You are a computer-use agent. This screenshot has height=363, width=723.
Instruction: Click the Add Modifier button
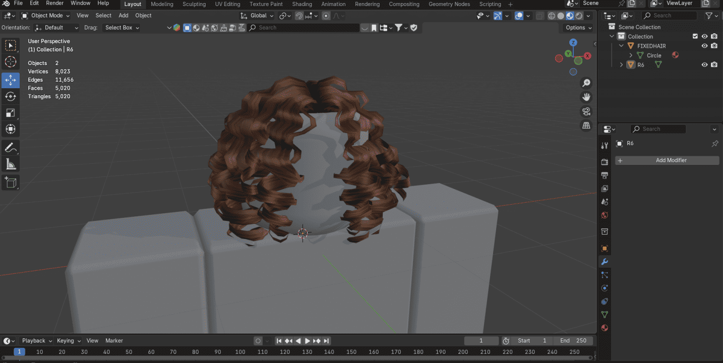(x=667, y=160)
